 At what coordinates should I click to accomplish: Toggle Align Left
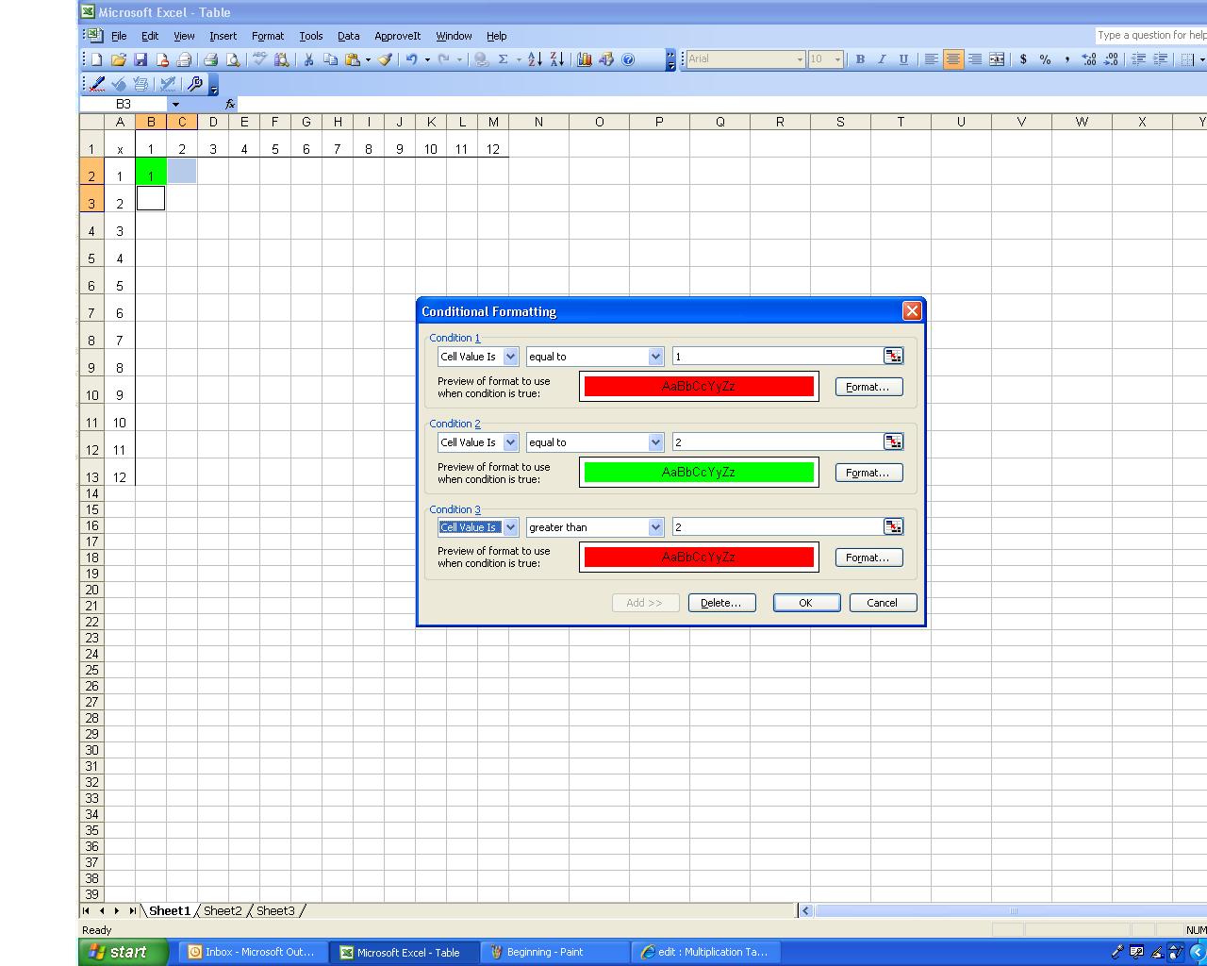click(931, 59)
